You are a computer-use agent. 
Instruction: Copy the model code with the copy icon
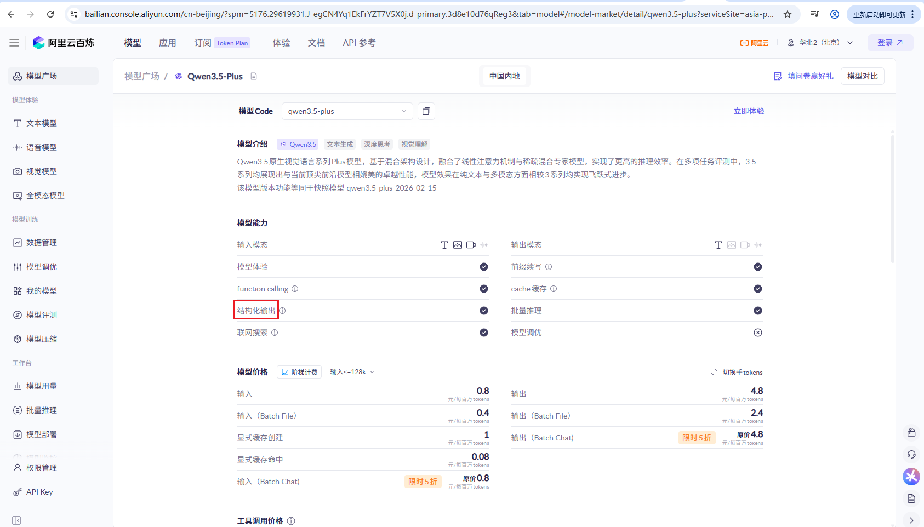[426, 111]
